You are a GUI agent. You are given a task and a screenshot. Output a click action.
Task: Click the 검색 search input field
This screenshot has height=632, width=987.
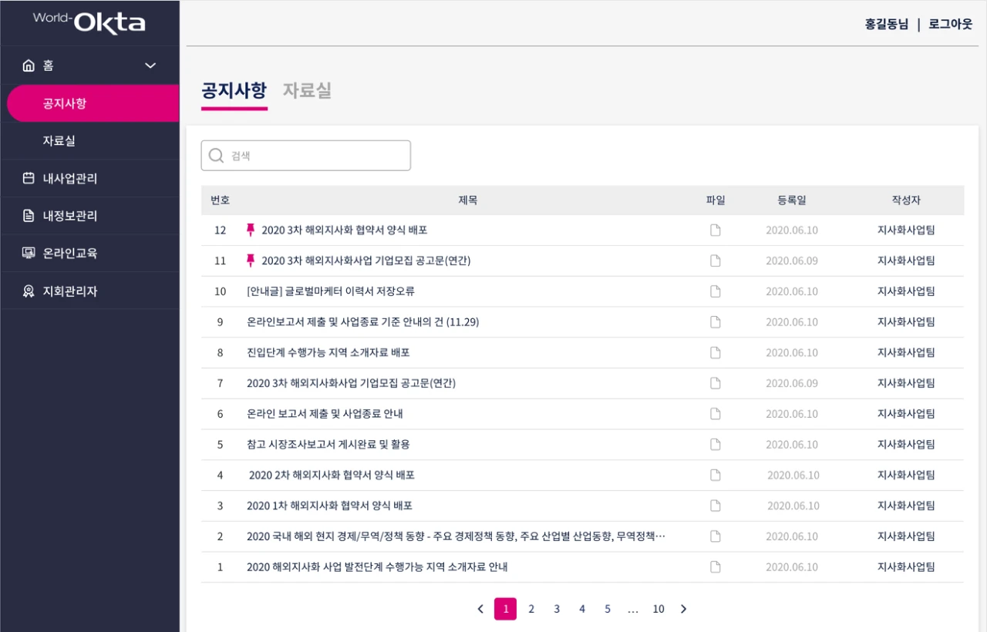(x=306, y=156)
